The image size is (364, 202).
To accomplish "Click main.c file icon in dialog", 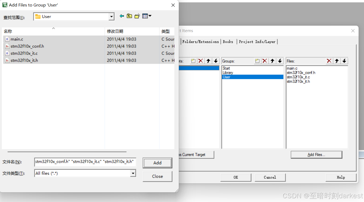I will (7, 39).
